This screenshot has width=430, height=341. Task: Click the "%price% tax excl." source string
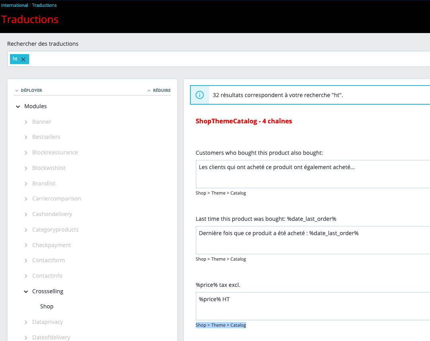(x=218, y=285)
